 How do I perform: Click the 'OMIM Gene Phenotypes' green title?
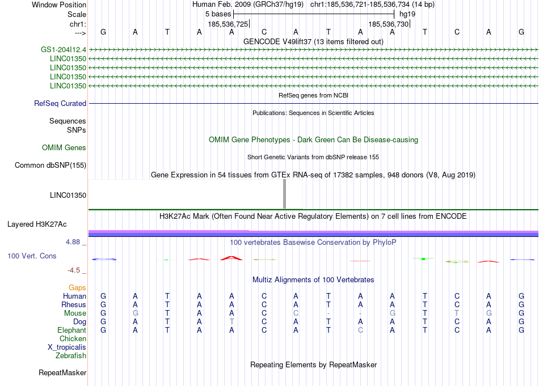313,140
